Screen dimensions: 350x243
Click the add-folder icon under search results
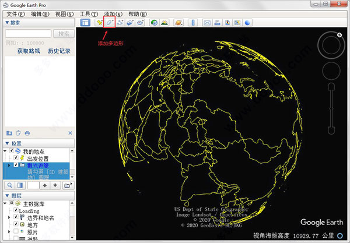coord(9,133)
